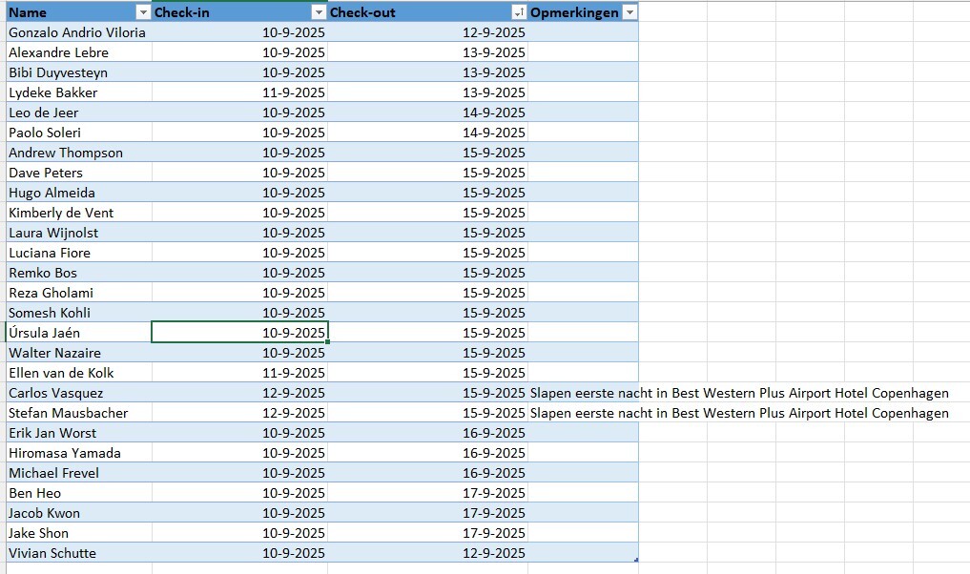This screenshot has width=970, height=574.
Task: Open the Opmerkingen column filter dropdown
Action: (x=629, y=12)
